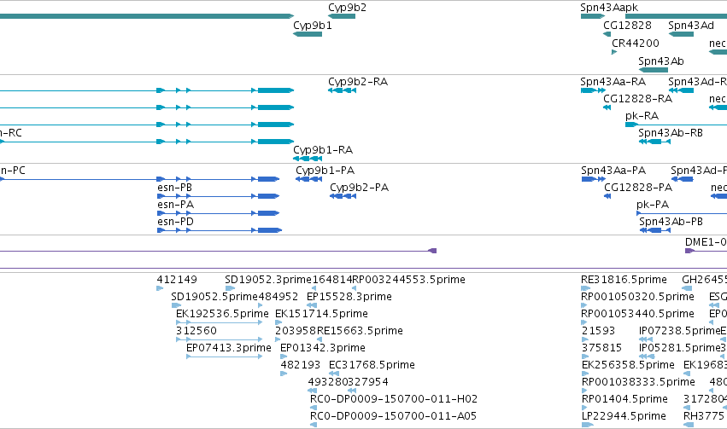The height and width of the screenshot is (429, 727).
Task: Select EST 482193
Action: [300, 365]
